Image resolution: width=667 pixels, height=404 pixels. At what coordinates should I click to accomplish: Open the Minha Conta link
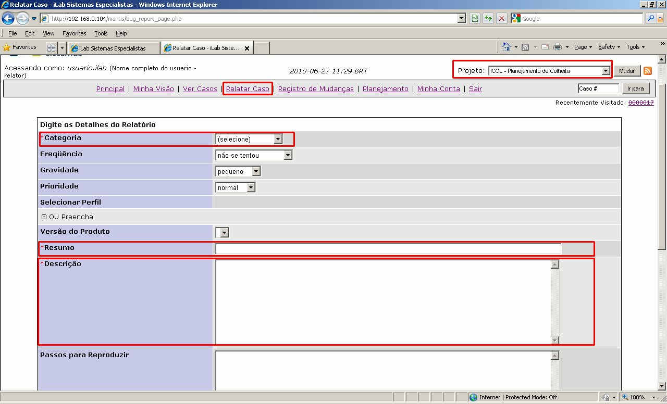(439, 89)
